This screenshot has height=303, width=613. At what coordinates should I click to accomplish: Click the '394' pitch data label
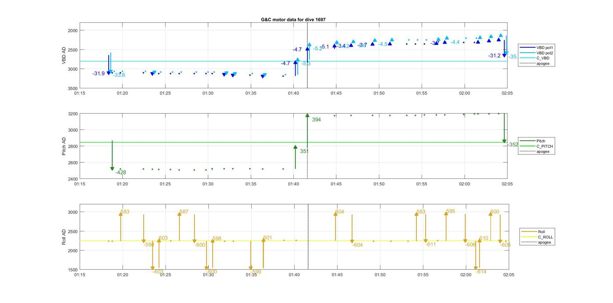(316, 120)
